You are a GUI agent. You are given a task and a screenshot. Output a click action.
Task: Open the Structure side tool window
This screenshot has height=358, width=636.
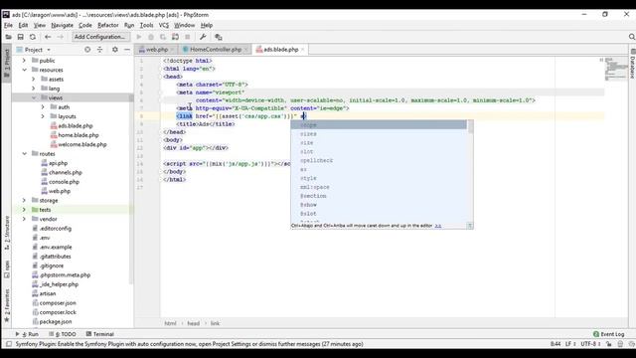(7, 233)
